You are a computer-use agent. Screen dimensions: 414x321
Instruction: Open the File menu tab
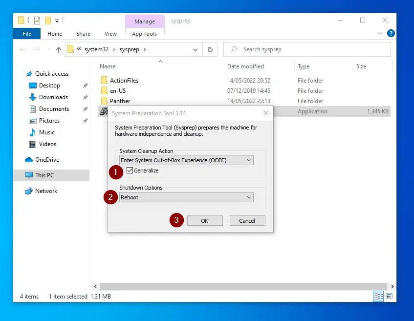27,34
